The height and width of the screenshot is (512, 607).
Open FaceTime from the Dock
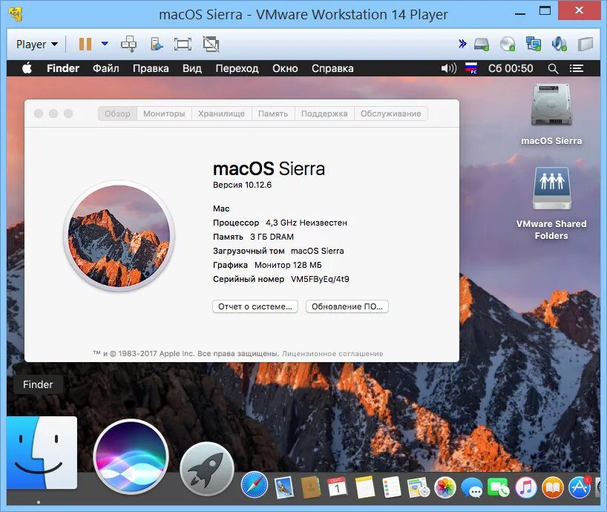[499, 488]
